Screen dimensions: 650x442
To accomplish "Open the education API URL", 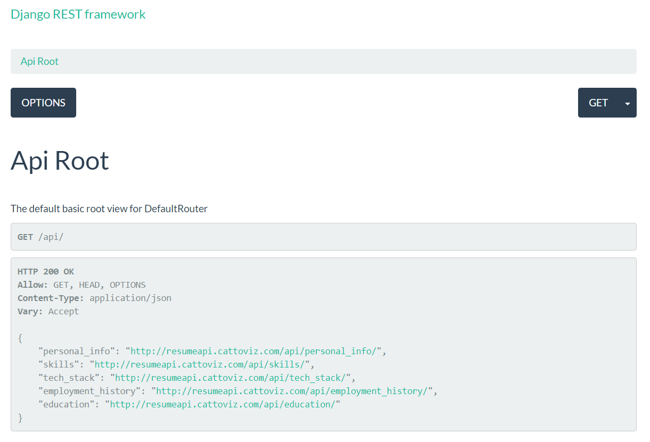I will tap(222, 404).
